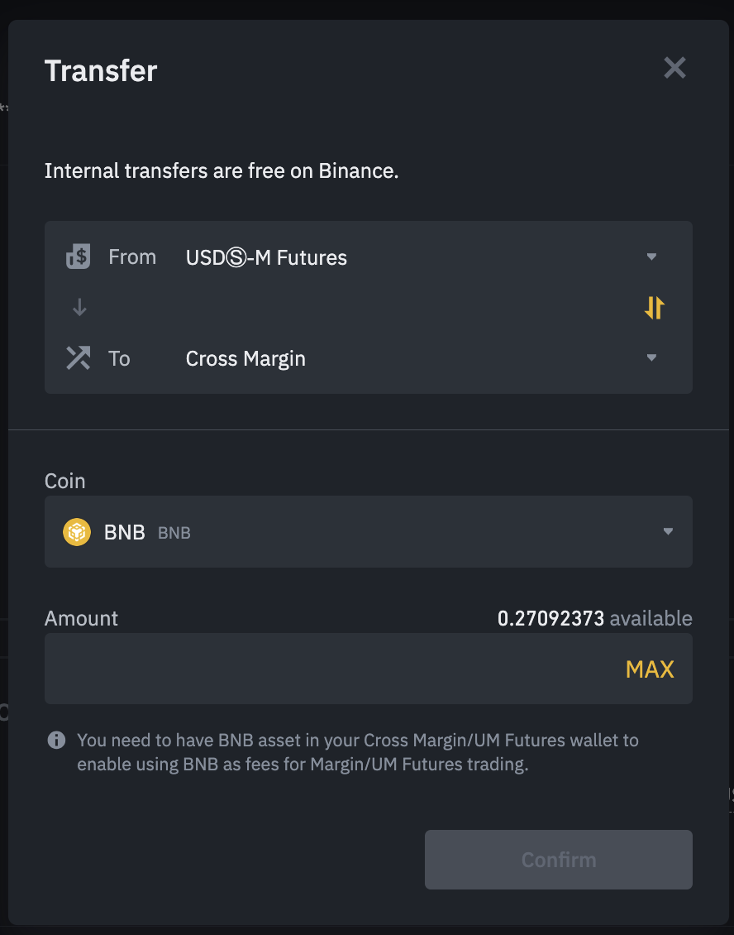This screenshot has width=734, height=935.
Task: Click the Cross Margin crossed-arrows icon
Action: coord(78,358)
